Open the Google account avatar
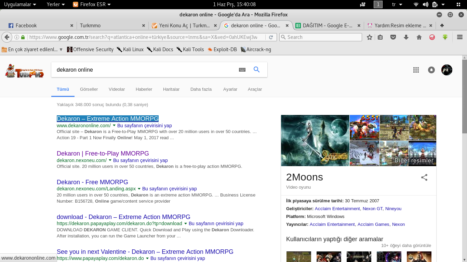467x262 pixels. (x=447, y=70)
